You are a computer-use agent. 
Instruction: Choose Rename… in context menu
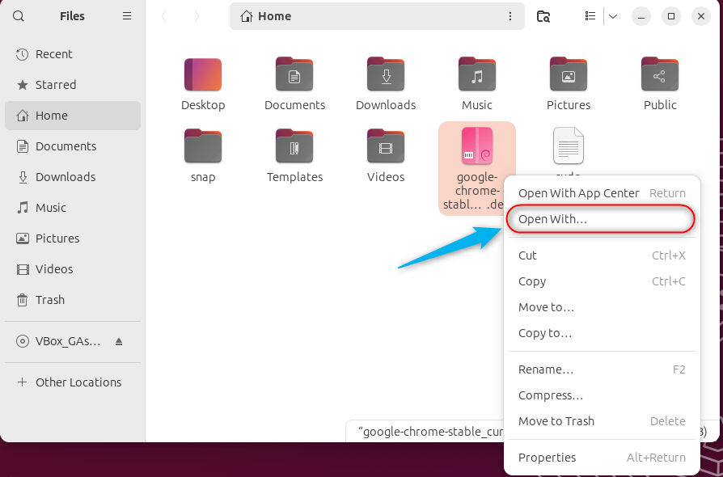click(x=602, y=369)
